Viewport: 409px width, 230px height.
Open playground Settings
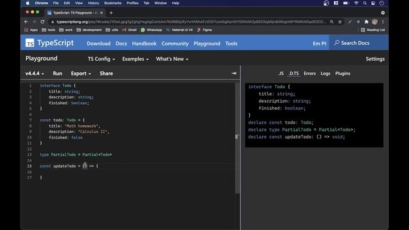click(x=375, y=59)
